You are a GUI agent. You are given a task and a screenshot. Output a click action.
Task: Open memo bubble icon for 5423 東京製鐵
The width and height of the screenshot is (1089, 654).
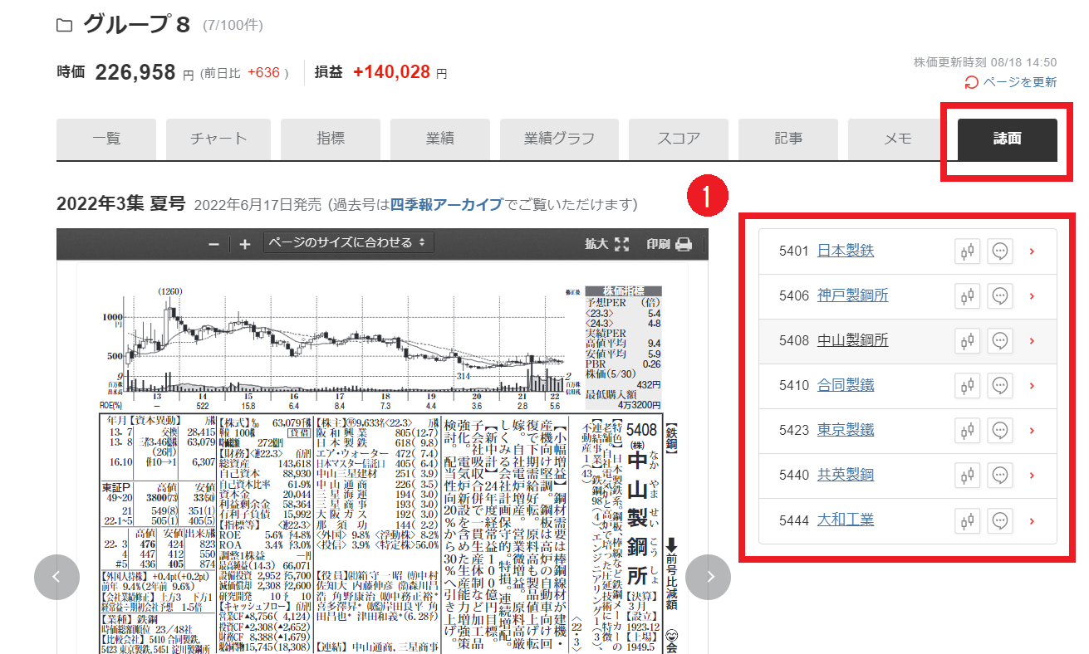point(1000,431)
